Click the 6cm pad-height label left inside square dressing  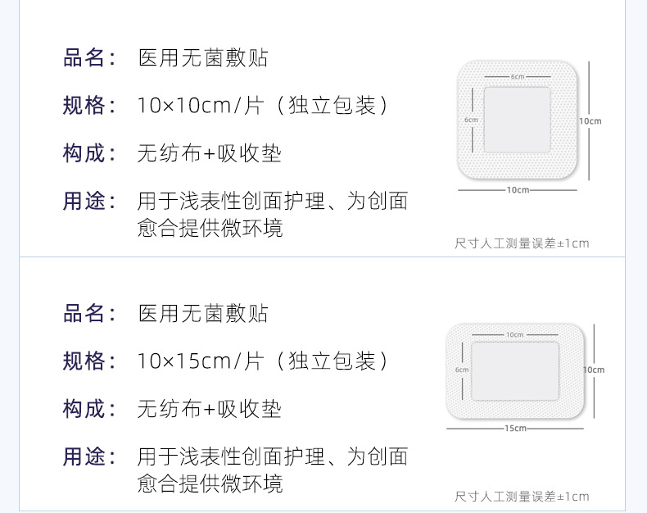tap(470, 120)
